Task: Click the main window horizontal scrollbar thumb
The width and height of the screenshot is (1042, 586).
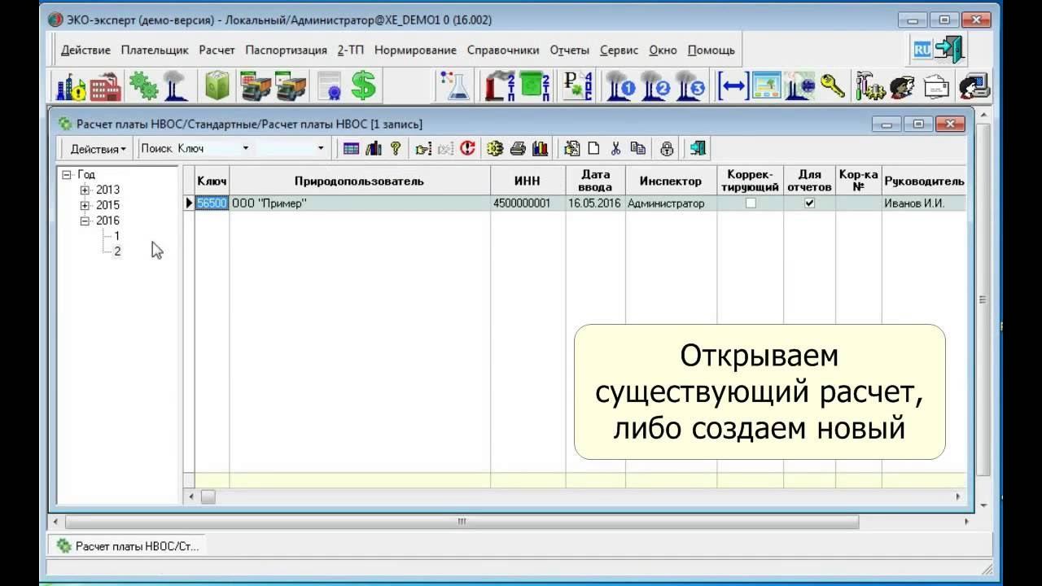Action: coord(462,522)
